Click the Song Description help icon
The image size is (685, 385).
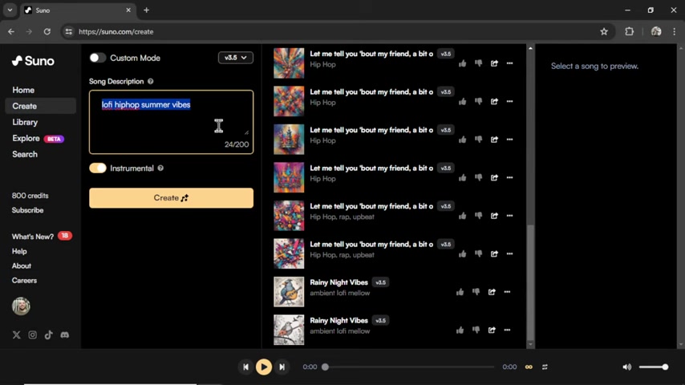point(150,81)
